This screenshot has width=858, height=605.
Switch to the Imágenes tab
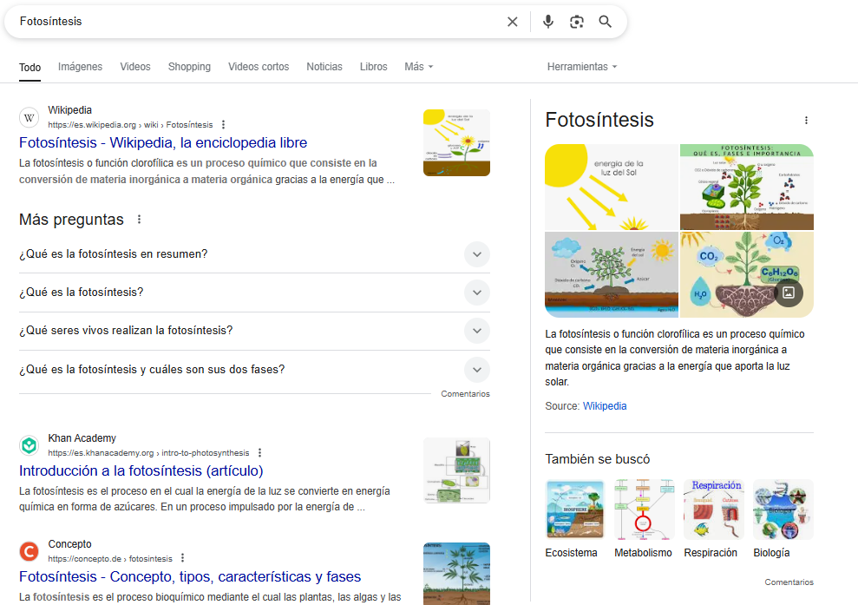pos(80,67)
